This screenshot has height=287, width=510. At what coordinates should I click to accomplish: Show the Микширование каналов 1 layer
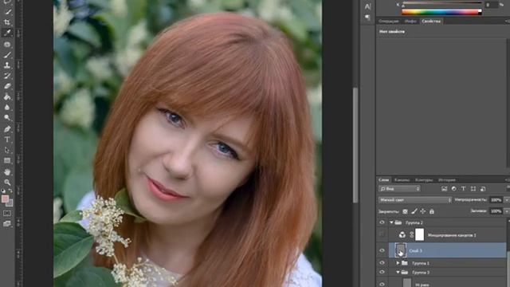(382, 234)
